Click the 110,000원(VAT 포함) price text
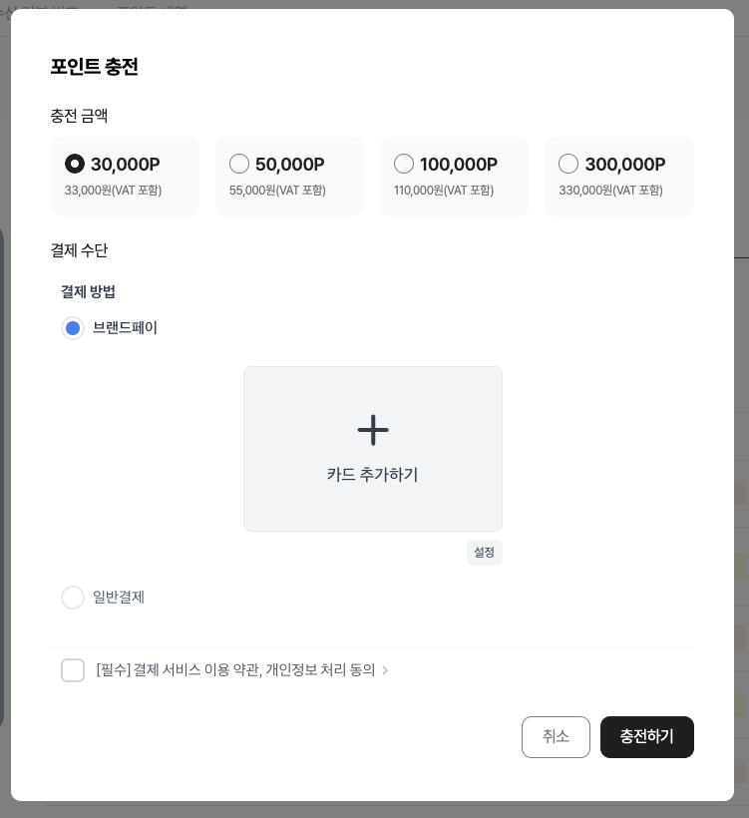 [x=444, y=191]
